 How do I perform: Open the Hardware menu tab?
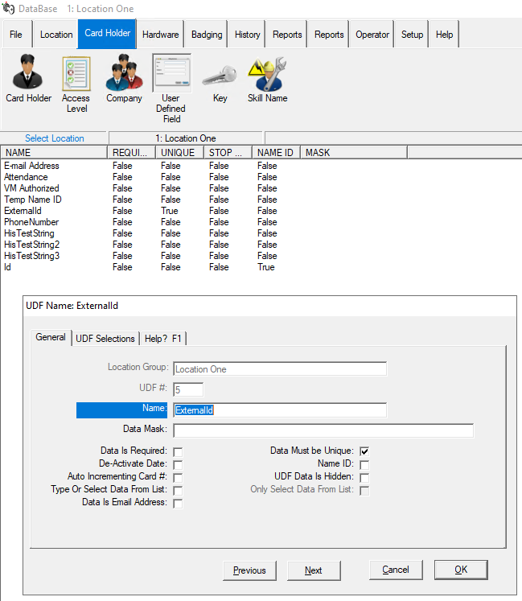coord(160,35)
